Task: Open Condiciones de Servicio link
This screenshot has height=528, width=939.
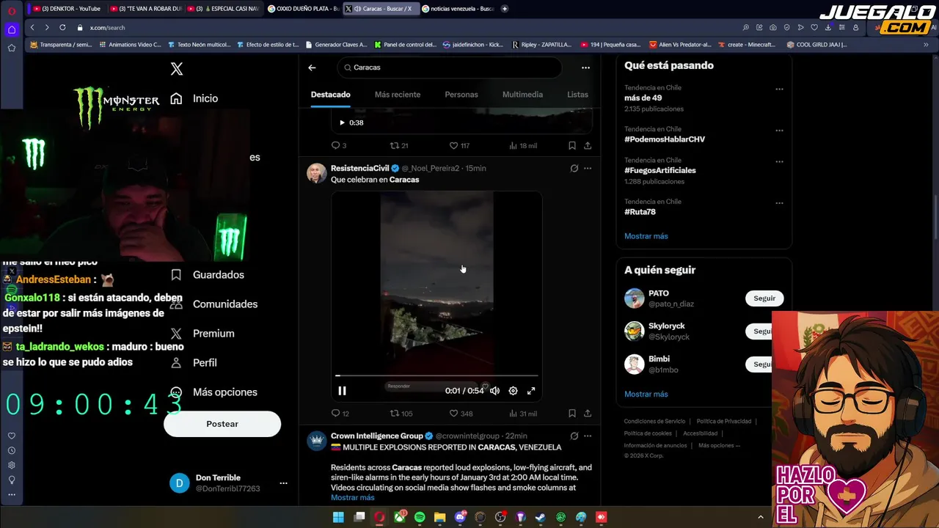Action: 654,421
